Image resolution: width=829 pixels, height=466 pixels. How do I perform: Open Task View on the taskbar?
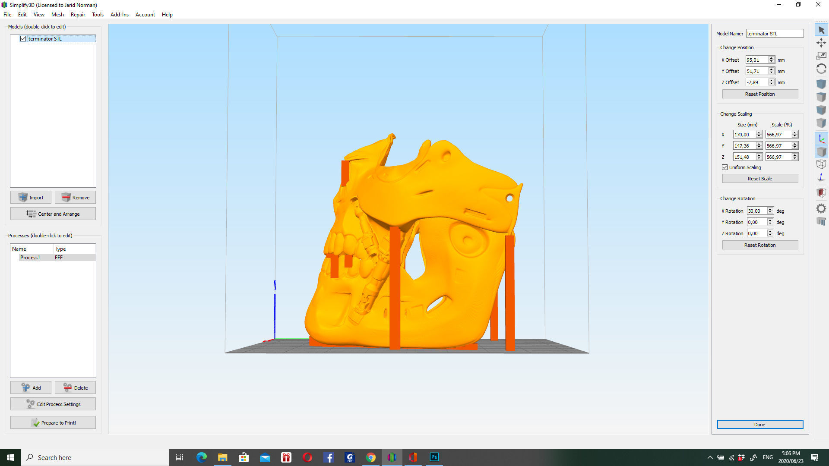coord(180,457)
